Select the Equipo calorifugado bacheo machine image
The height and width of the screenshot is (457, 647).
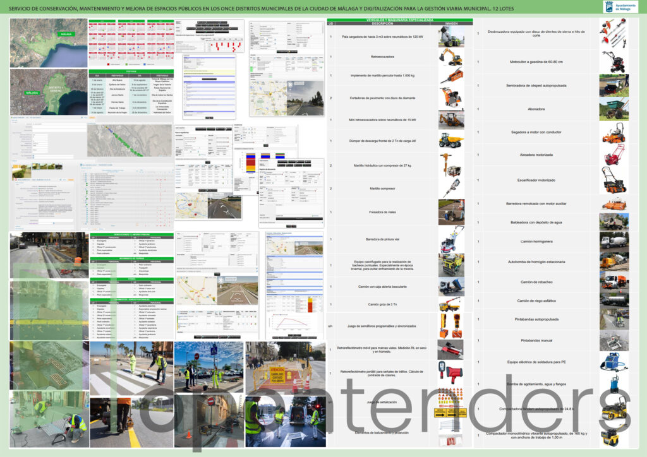pyautogui.click(x=451, y=265)
